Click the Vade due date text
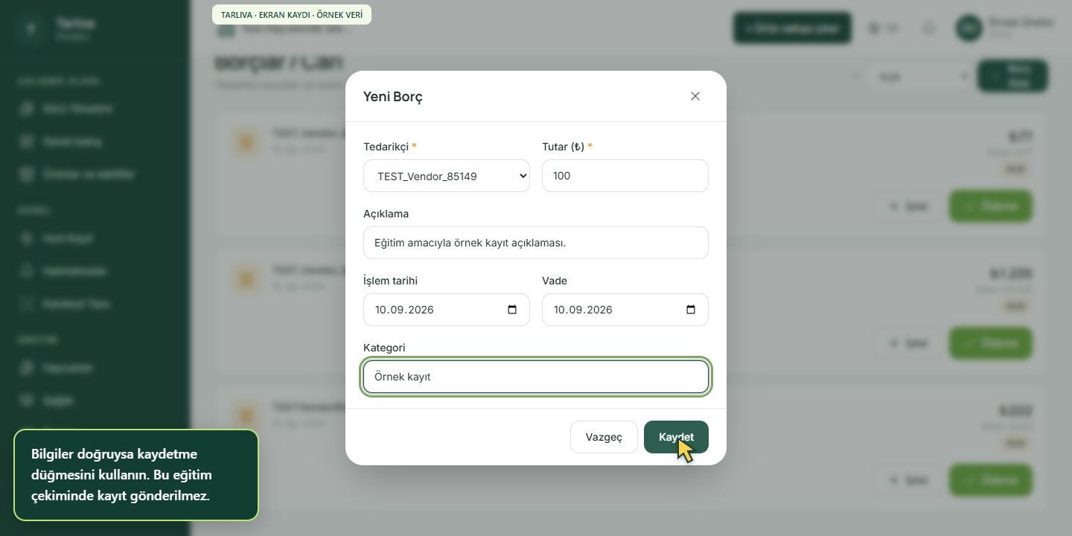Viewport: 1072px width, 536px height. (x=583, y=310)
